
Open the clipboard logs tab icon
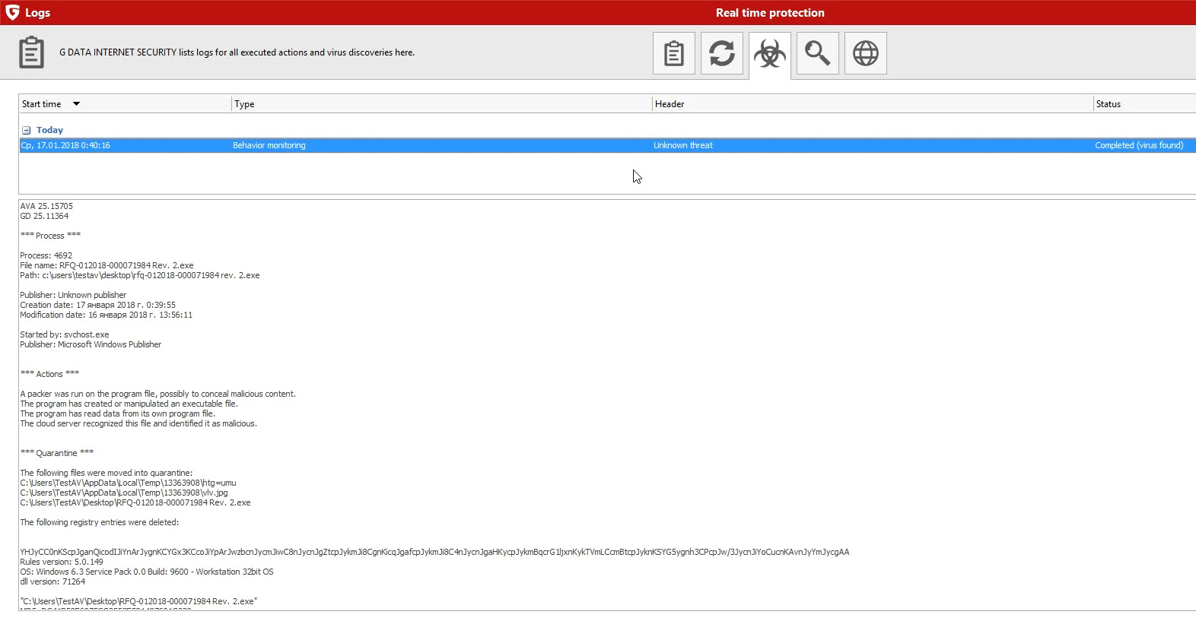coord(674,53)
